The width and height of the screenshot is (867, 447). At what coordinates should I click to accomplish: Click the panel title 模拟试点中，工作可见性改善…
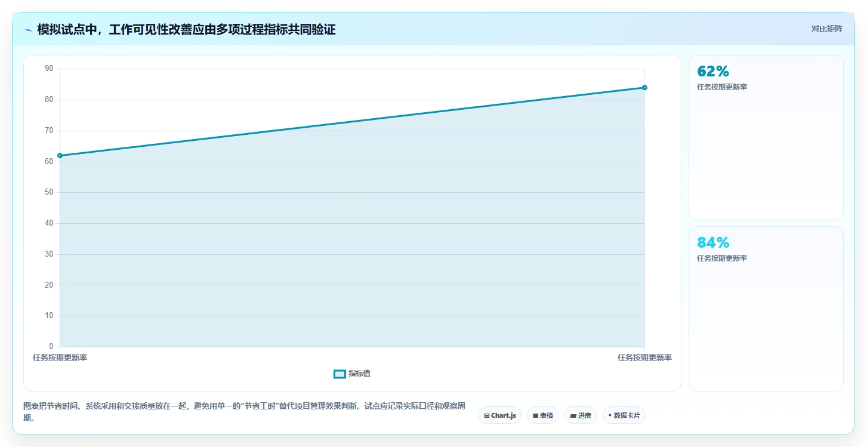[186, 30]
